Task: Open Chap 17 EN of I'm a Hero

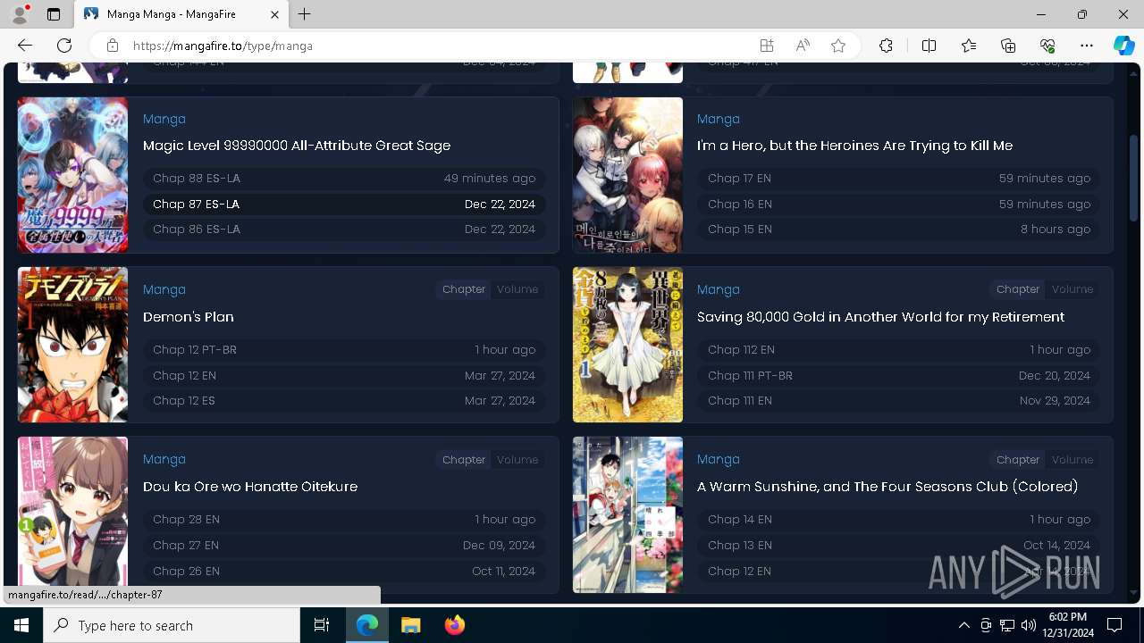Action: pyautogui.click(x=899, y=179)
